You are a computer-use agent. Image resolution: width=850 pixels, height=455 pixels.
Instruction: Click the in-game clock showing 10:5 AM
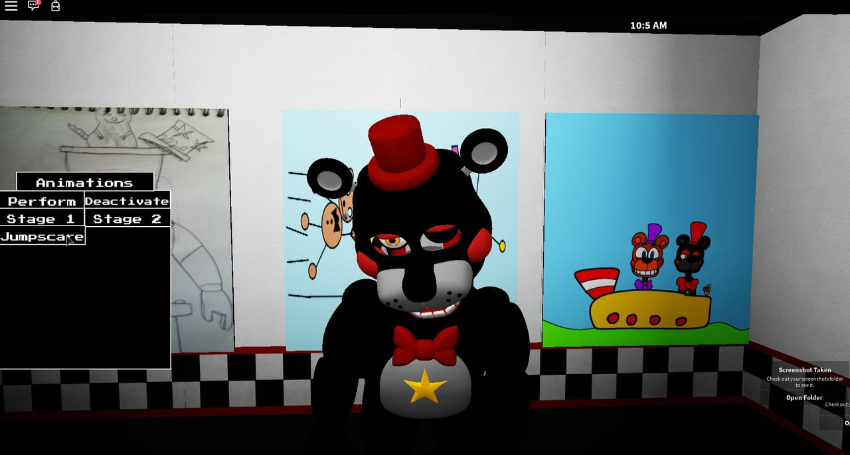point(647,25)
